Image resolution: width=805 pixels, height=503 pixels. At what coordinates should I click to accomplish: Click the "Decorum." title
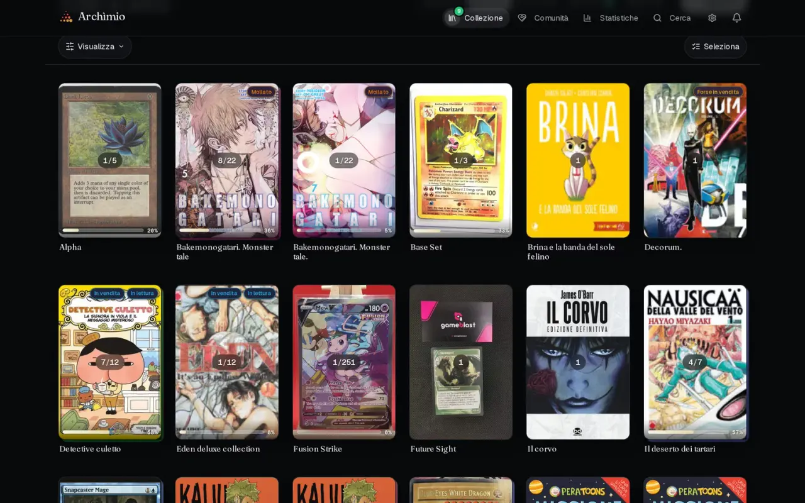point(663,247)
